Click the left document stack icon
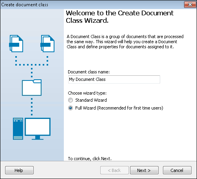 (x=16, y=44)
